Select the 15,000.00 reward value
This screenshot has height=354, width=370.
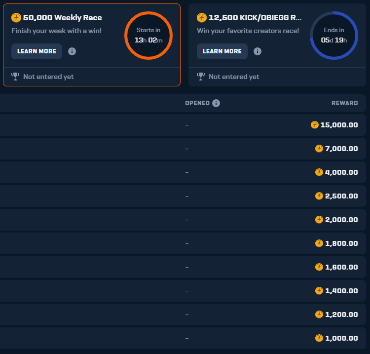[339, 125]
